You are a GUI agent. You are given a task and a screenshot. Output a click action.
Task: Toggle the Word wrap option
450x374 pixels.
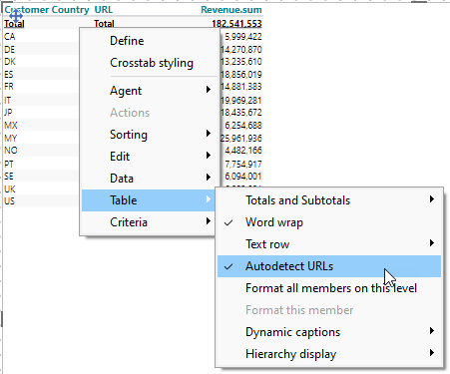tap(329, 222)
